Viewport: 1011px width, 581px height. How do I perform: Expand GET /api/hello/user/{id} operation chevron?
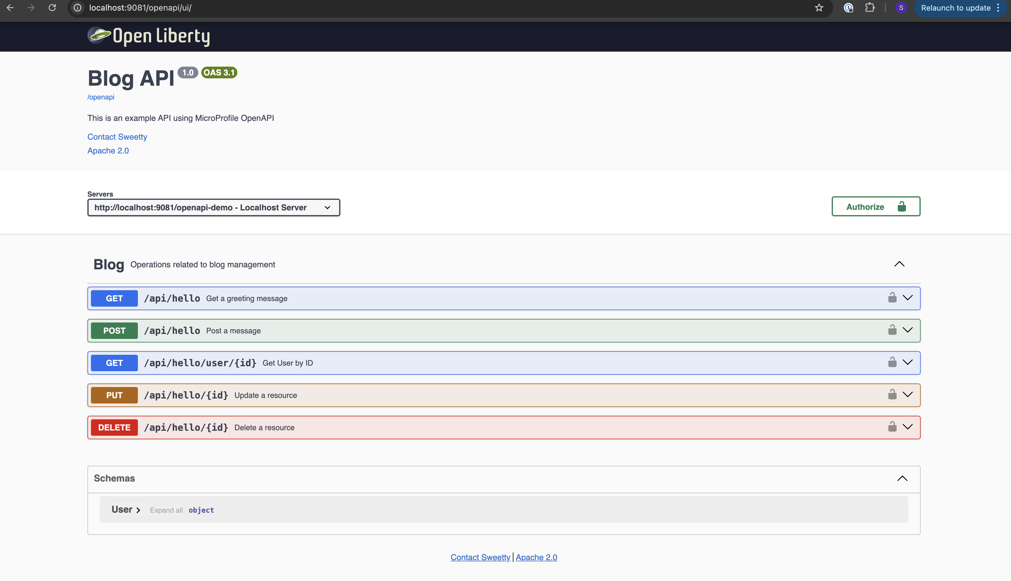pos(908,362)
